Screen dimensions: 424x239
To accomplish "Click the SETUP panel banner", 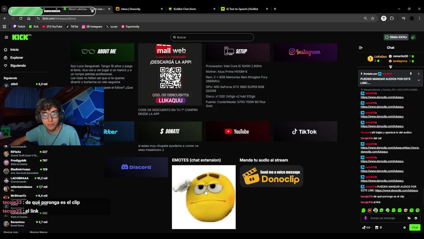I will coord(238,52).
